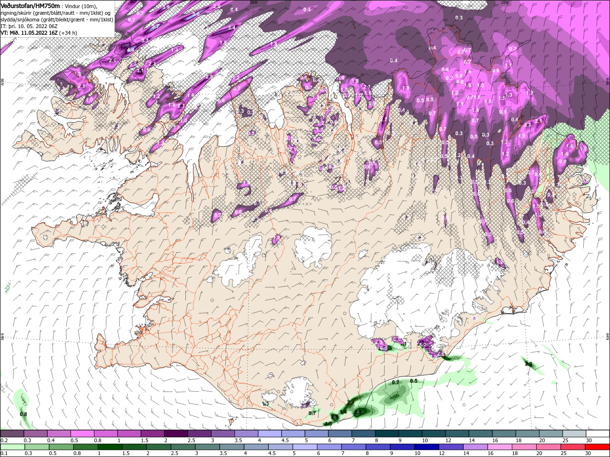Click the lower legend swatch starting at 4
Screen dimensions: 610x457
tap(255, 447)
